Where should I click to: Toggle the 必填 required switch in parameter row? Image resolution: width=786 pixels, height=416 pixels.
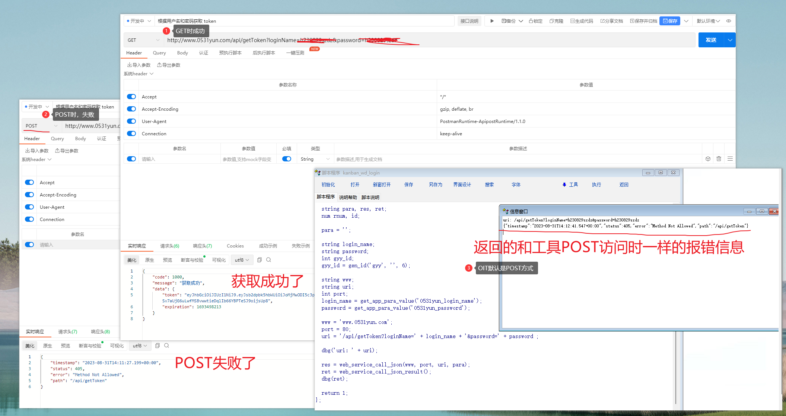tap(287, 159)
